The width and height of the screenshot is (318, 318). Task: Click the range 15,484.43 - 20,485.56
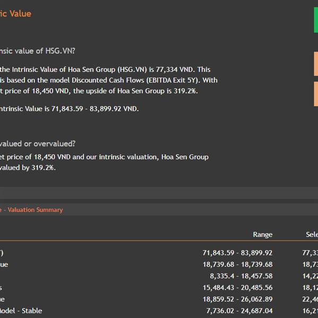tap(237, 287)
